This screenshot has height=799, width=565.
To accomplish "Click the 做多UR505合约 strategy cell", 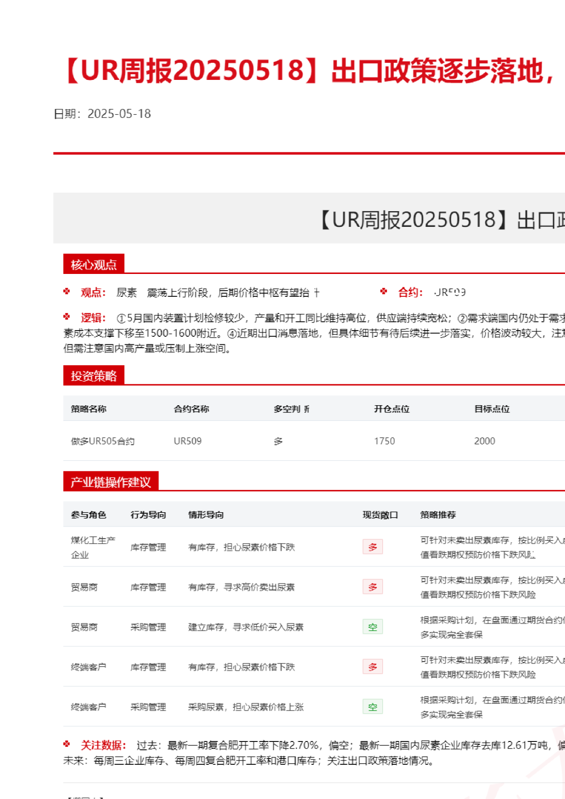I will point(103,441).
